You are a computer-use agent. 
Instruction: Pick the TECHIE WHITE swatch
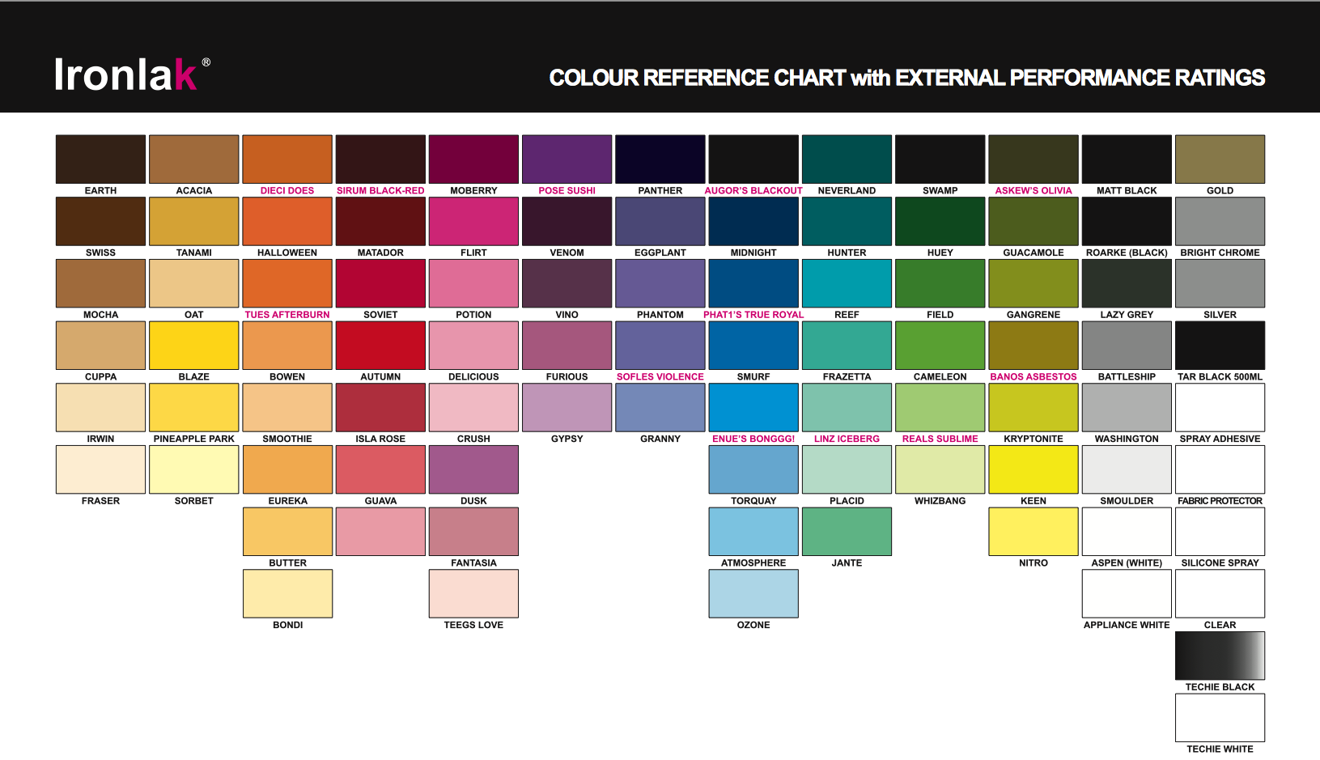coord(1220,718)
